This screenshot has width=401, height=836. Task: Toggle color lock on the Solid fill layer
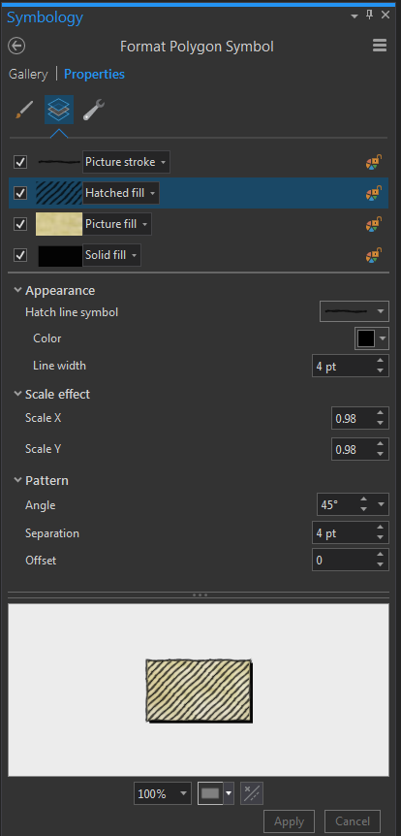click(374, 255)
